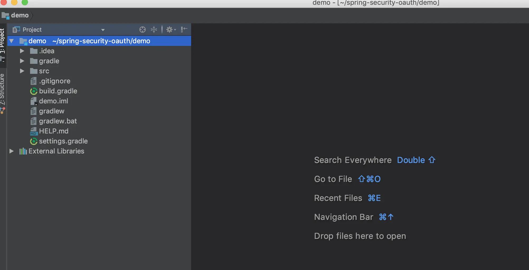Expand the gradle folder
This screenshot has width=529, height=270.
pyautogui.click(x=22, y=61)
